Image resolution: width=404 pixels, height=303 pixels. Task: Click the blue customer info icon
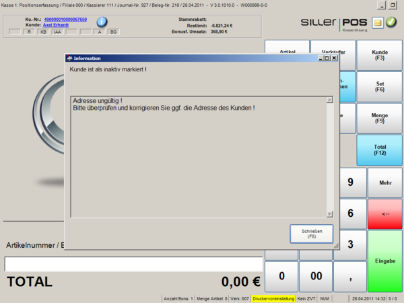(x=102, y=22)
